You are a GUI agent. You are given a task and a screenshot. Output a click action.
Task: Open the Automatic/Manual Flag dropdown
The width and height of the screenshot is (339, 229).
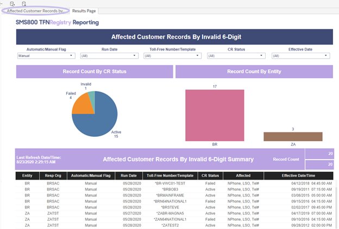click(46, 56)
